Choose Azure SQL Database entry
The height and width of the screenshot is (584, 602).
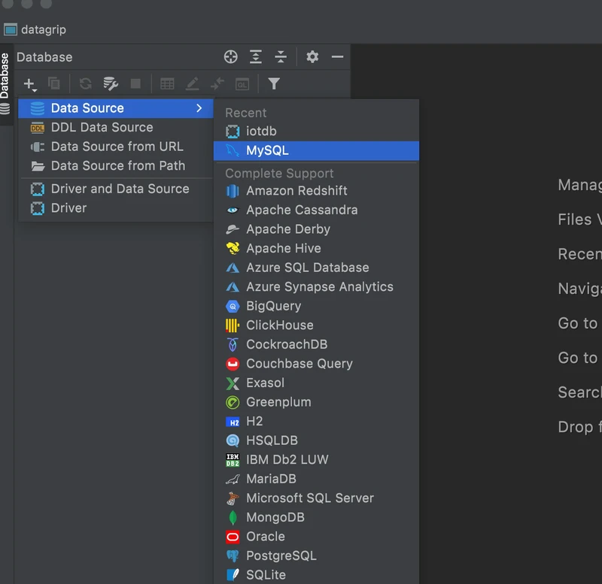pyautogui.click(x=316, y=268)
